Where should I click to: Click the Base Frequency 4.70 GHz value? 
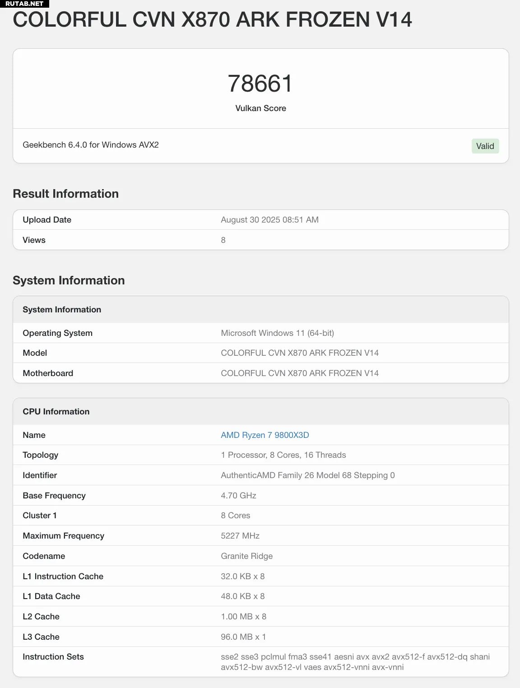click(x=238, y=495)
